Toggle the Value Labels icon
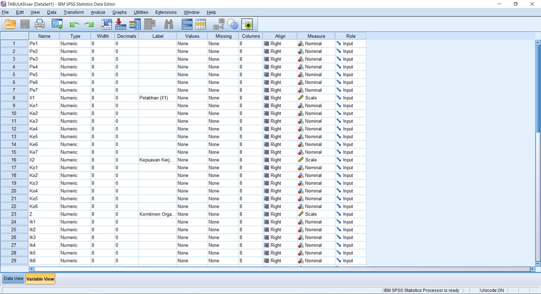 [x=219, y=24]
